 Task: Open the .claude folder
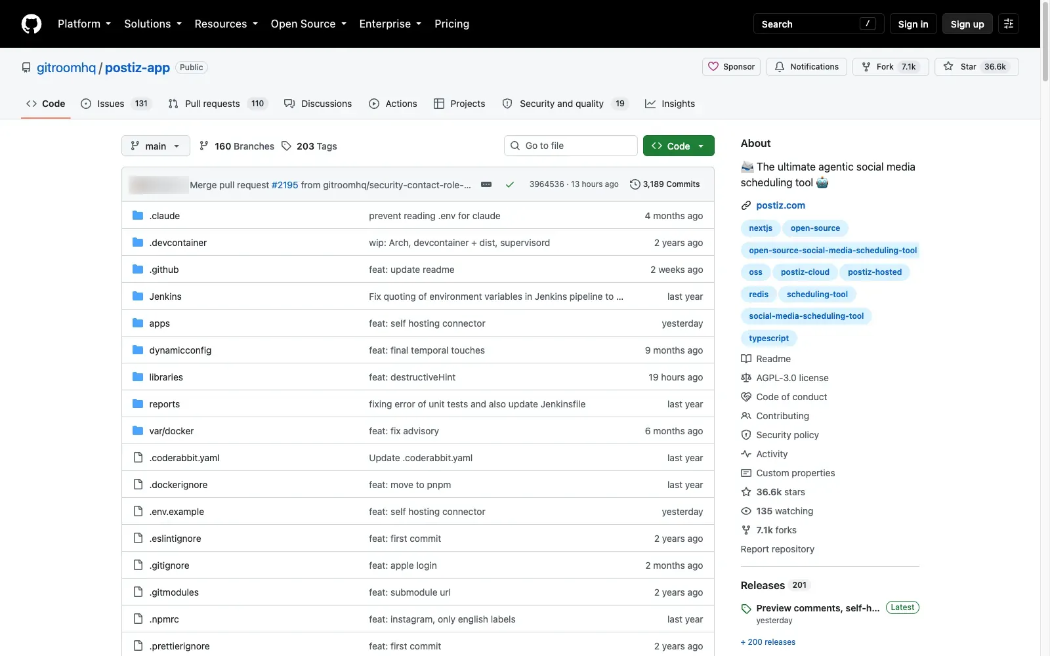click(x=165, y=216)
